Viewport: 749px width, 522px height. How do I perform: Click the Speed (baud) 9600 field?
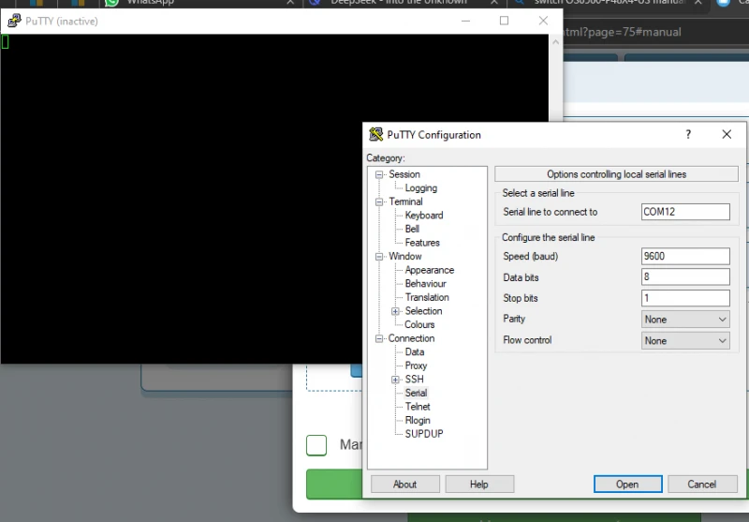click(x=685, y=256)
